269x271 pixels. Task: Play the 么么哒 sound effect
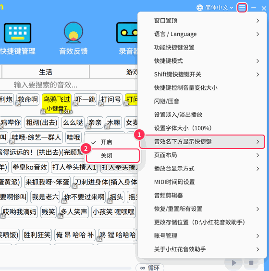tap(73, 123)
